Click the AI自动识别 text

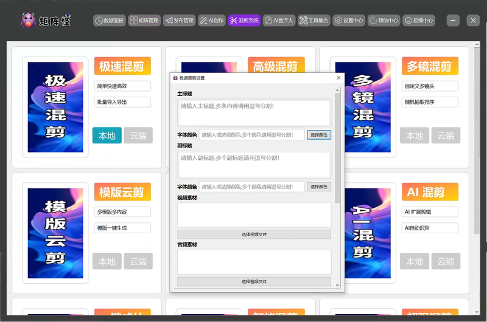(x=417, y=228)
